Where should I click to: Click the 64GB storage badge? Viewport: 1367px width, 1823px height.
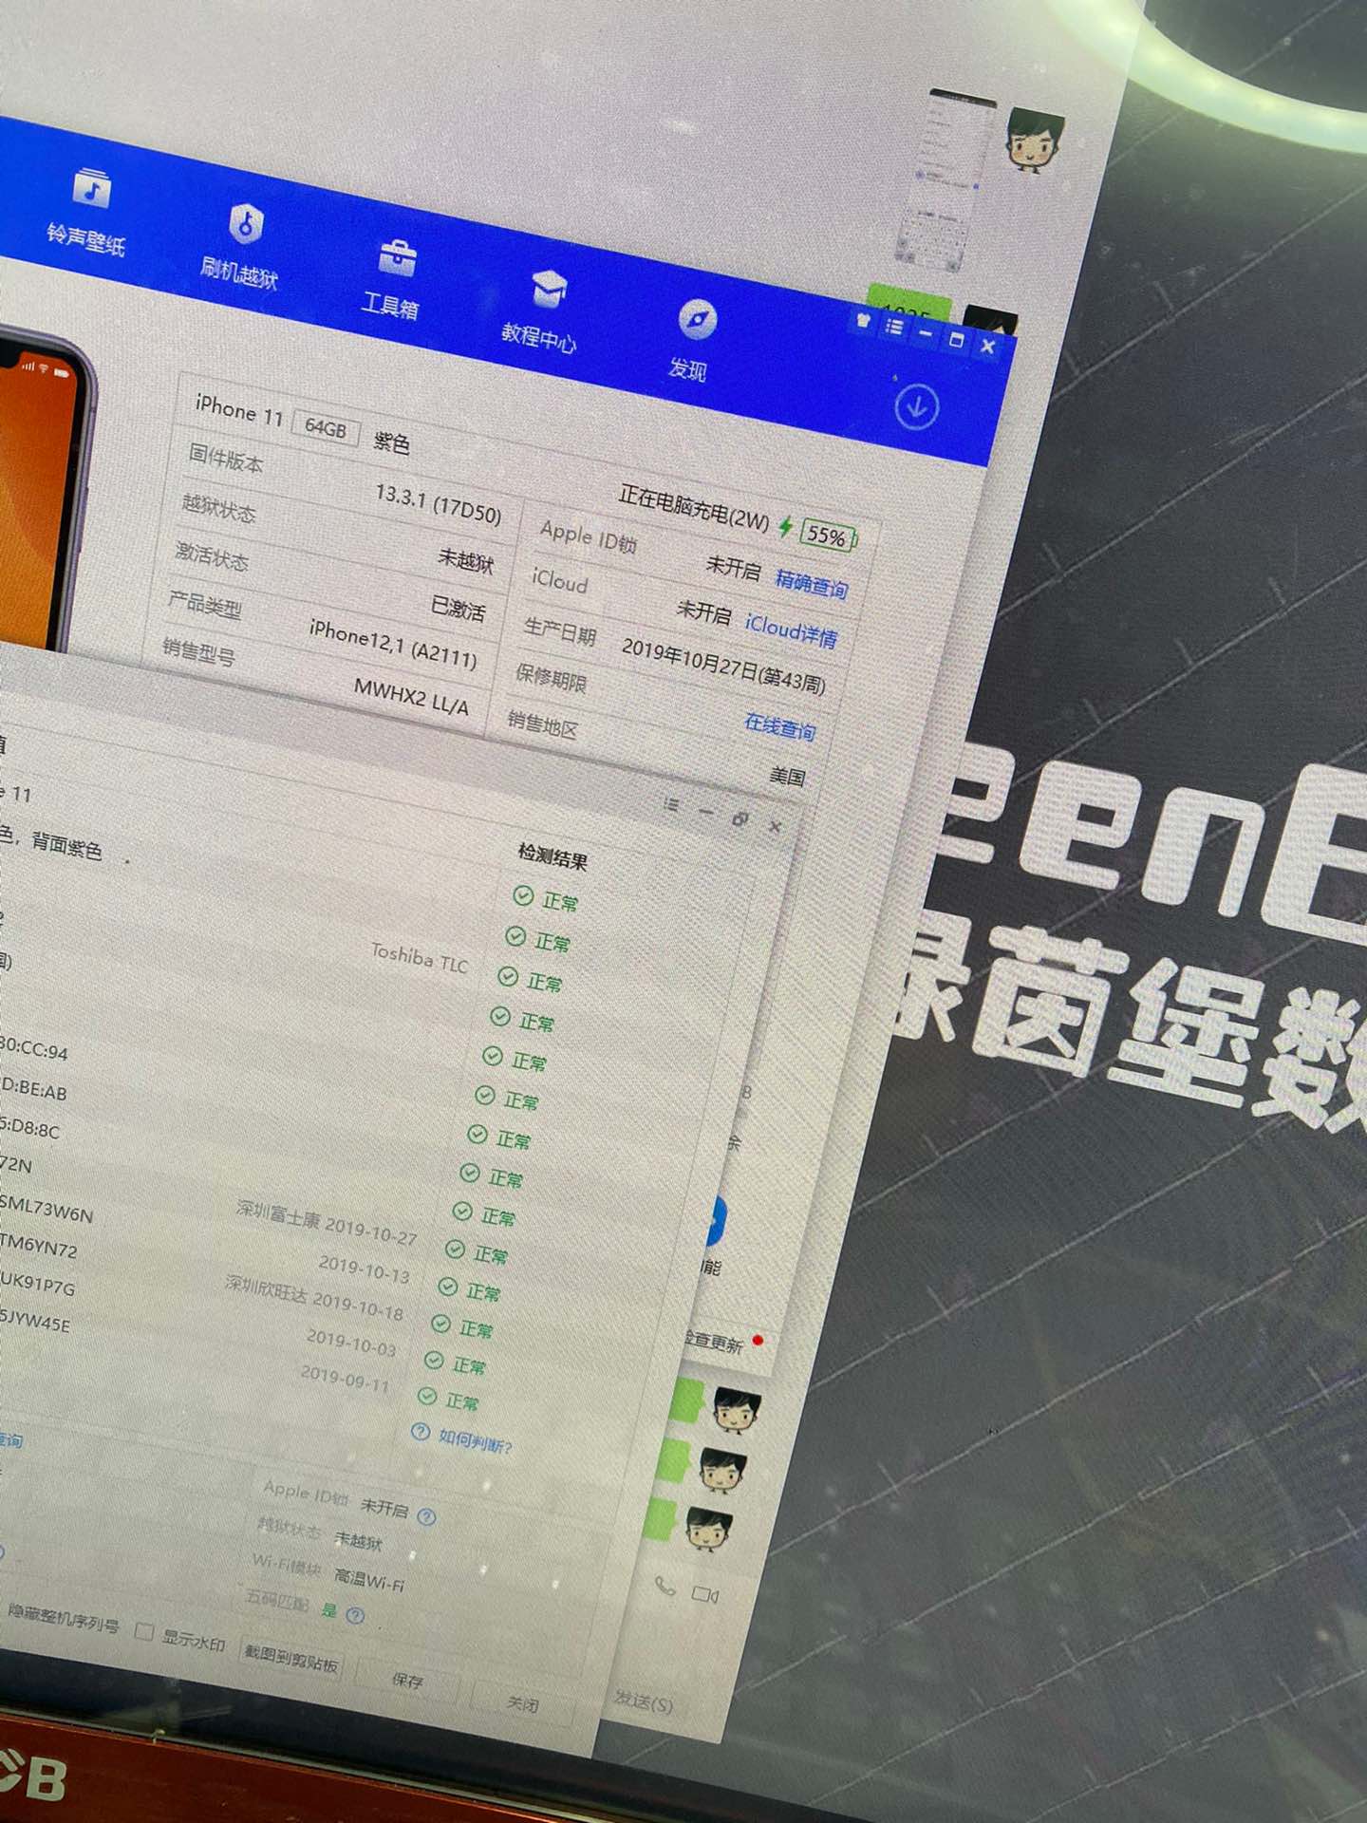326,428
